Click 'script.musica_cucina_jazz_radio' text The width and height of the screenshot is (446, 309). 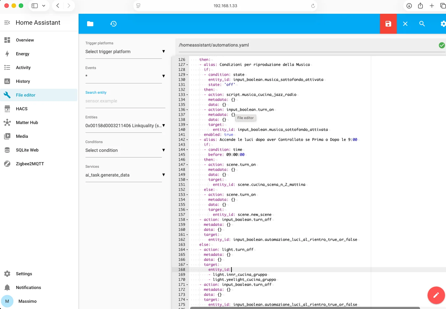tap(261, 95)
